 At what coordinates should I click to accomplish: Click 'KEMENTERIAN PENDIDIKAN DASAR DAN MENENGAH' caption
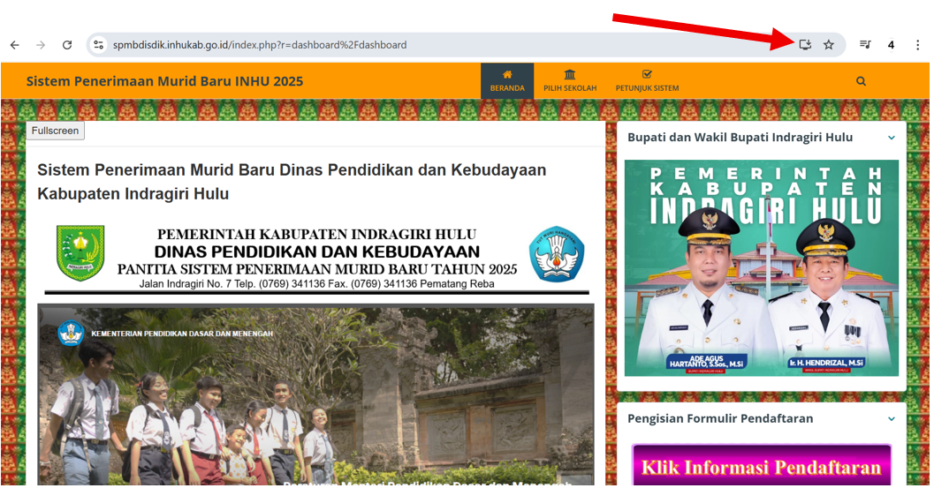182,334
